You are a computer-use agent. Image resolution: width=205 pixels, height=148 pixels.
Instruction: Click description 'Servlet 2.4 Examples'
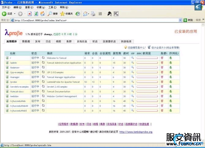tap(57, 87)
